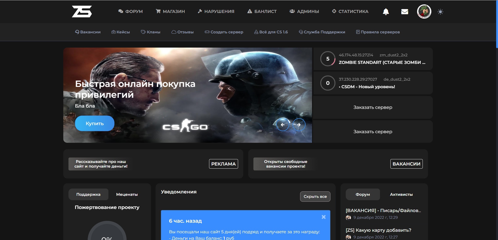Viewport: 498px width, 240px height.
Task: Click the donation progress circle
Action: tap(107, 233)
